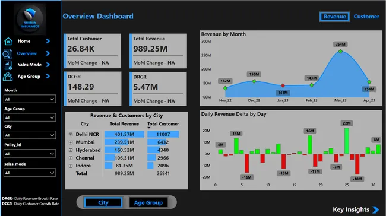386x216 pixels.
Task: Expand the Indore row
Action: (x=71, y=166)
